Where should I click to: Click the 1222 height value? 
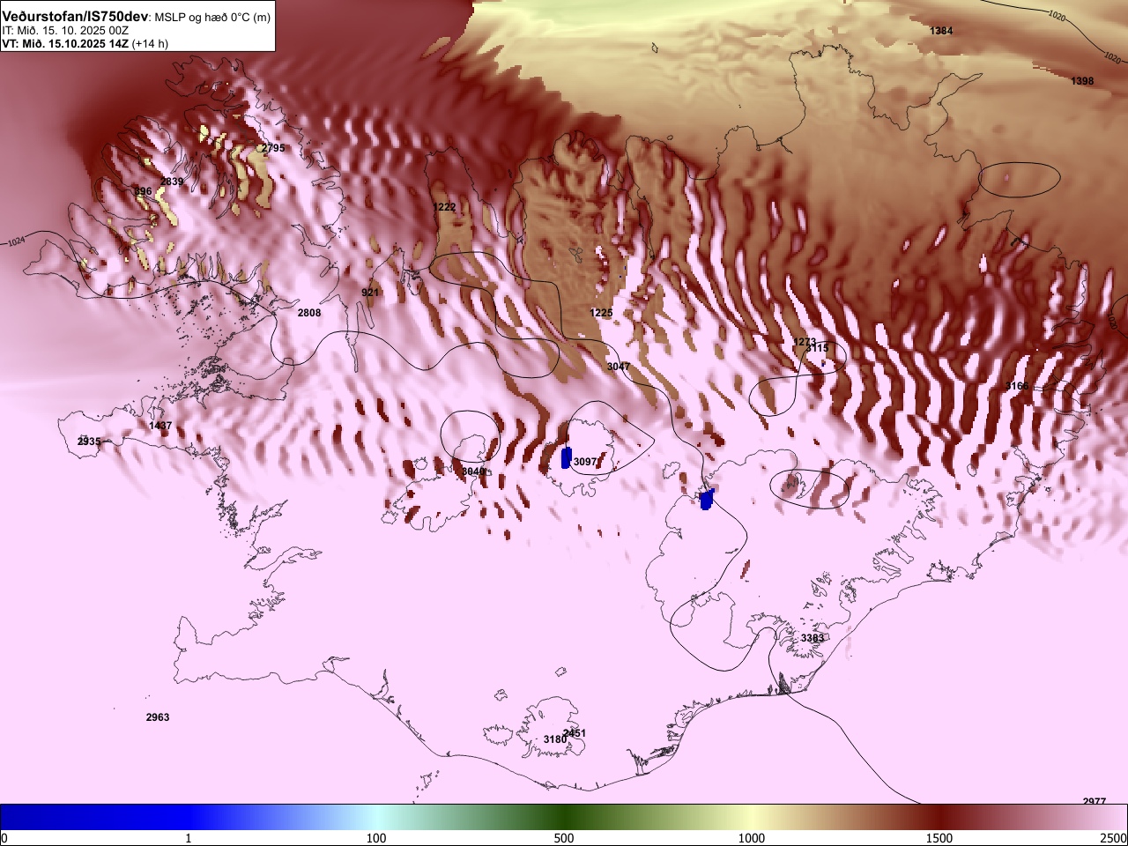(444, 207)
